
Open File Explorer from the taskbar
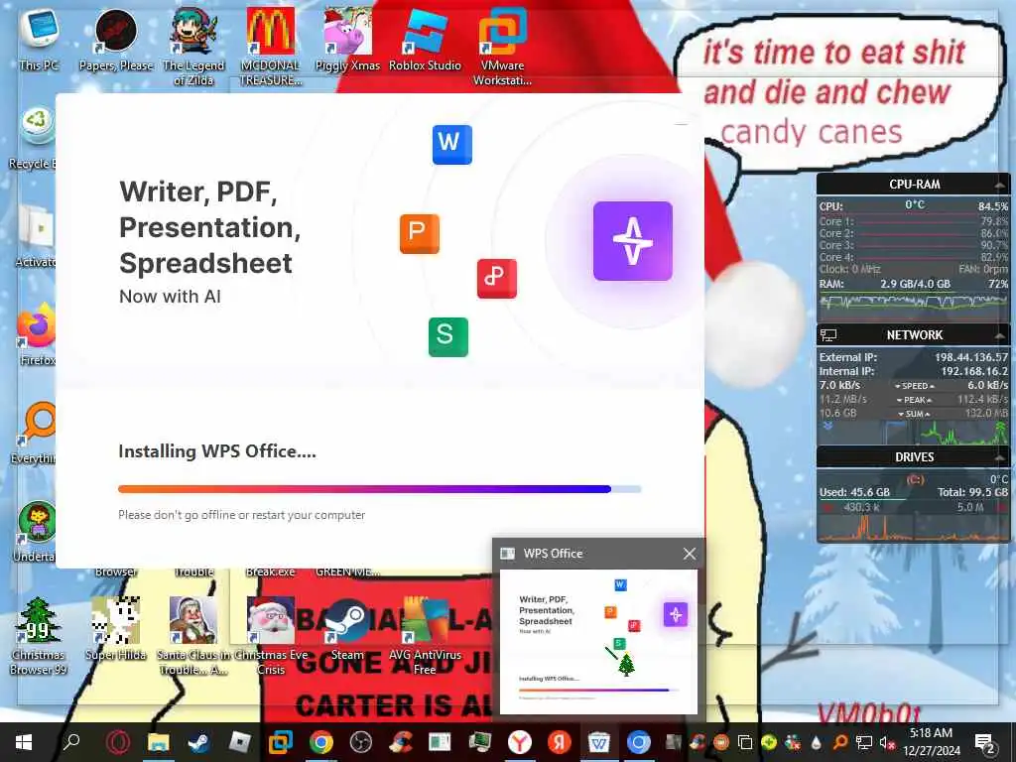158,742
